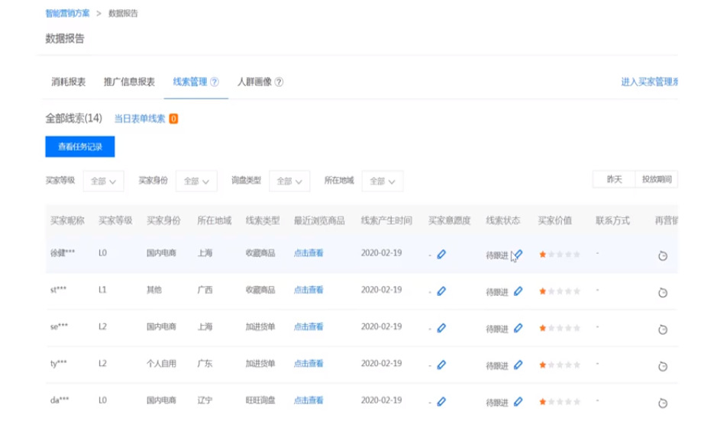Click 辽宁 region cell
This screenshot has height=424, width=701.
point(205,400)
